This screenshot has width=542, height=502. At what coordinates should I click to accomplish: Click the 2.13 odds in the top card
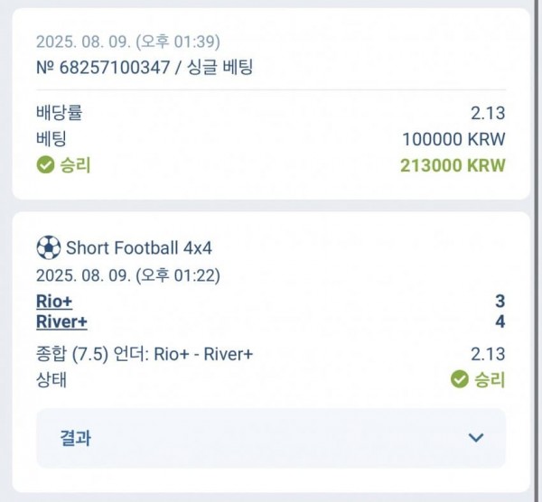point(488,113)
